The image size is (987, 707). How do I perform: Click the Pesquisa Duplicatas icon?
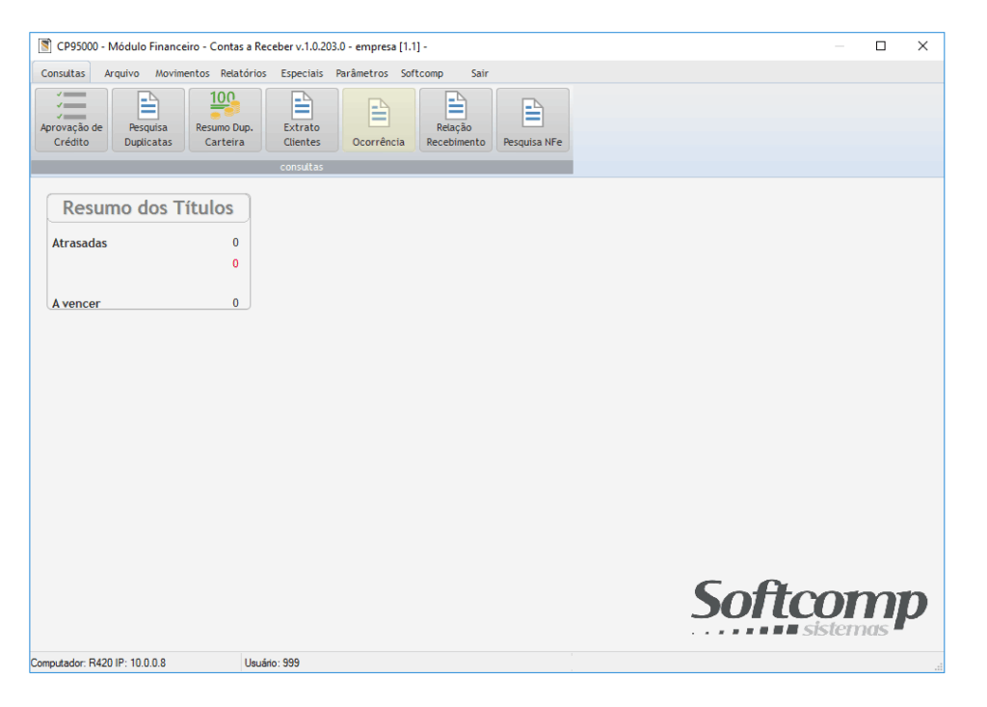[148, 120]
